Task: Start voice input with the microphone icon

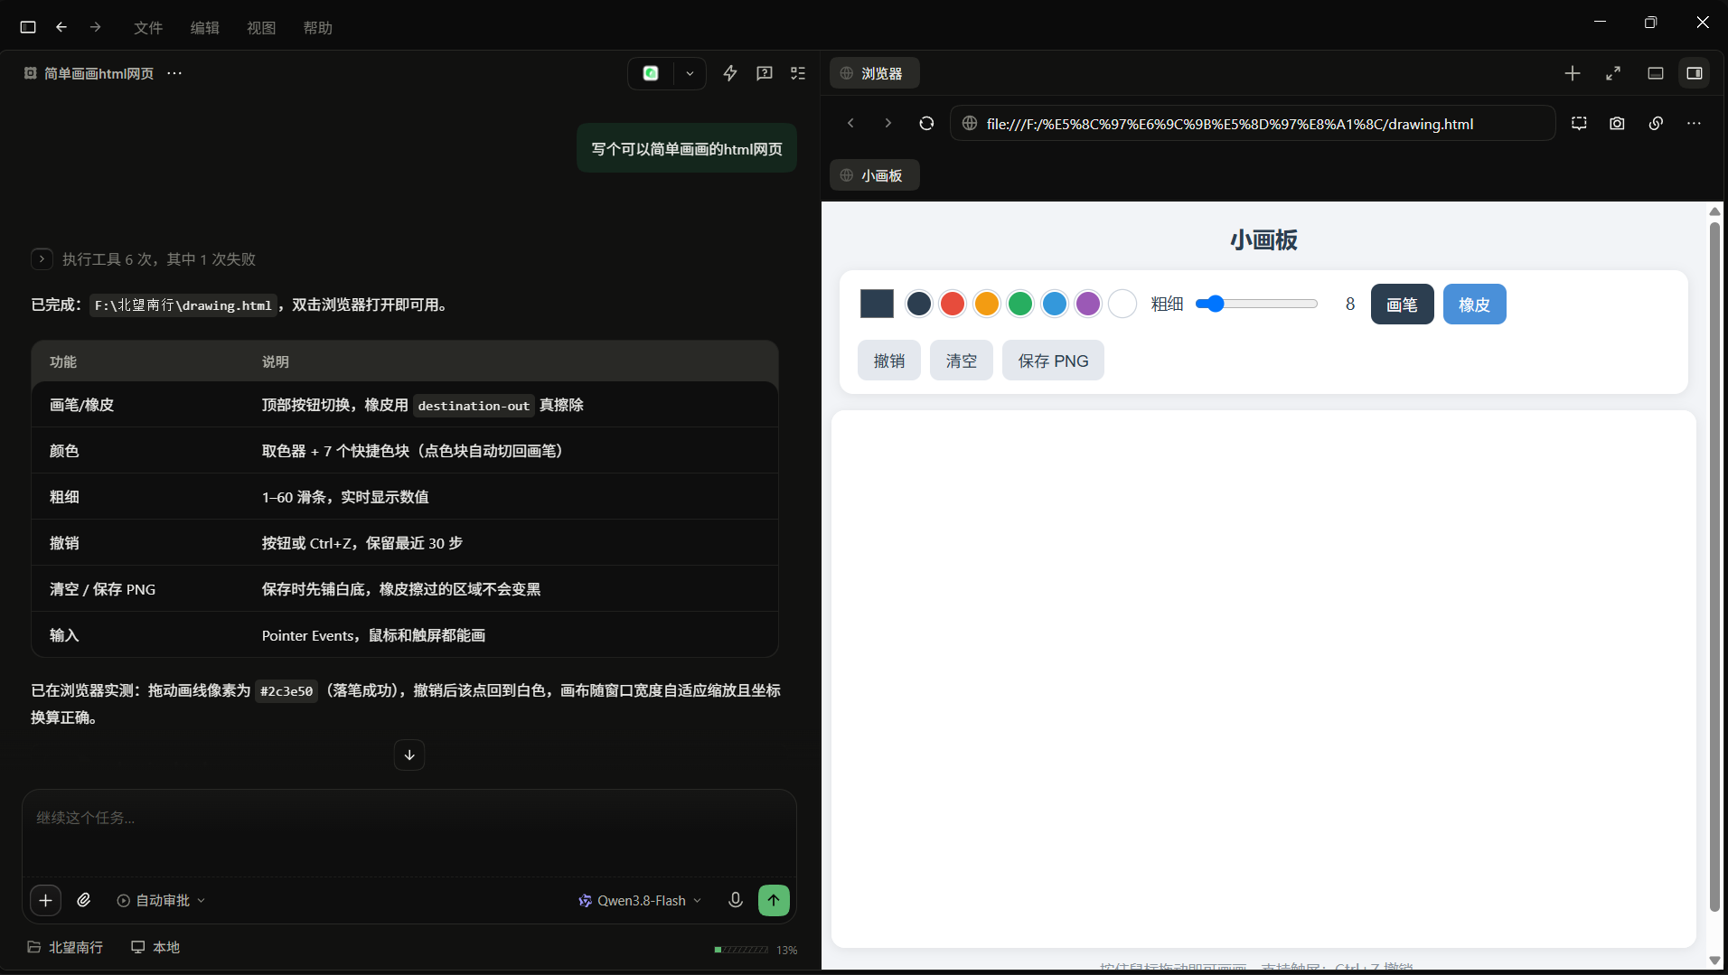Action: point(736,900)
